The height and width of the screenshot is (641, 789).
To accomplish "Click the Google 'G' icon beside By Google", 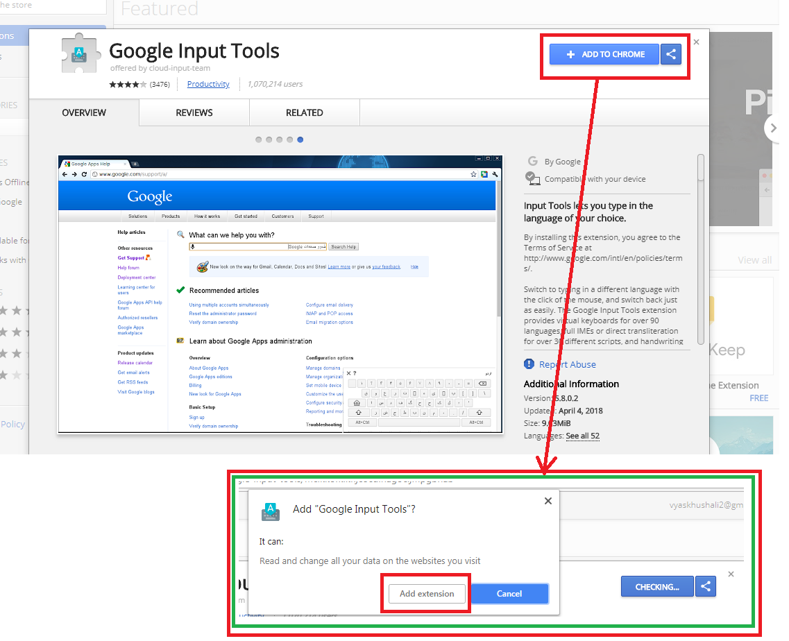I will click(x=532, y=161).
